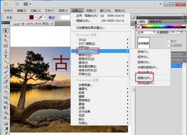The height and width of the screenshot is (135, 187).
Task: Click the layer target circle icon
Action: tap(178, 65)
